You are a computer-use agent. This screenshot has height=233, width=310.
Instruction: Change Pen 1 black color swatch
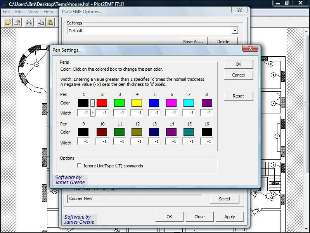pyautogui.click(x=83, y=103)
